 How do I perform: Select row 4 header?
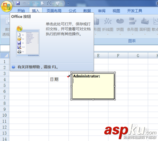(x=4, y=79)
